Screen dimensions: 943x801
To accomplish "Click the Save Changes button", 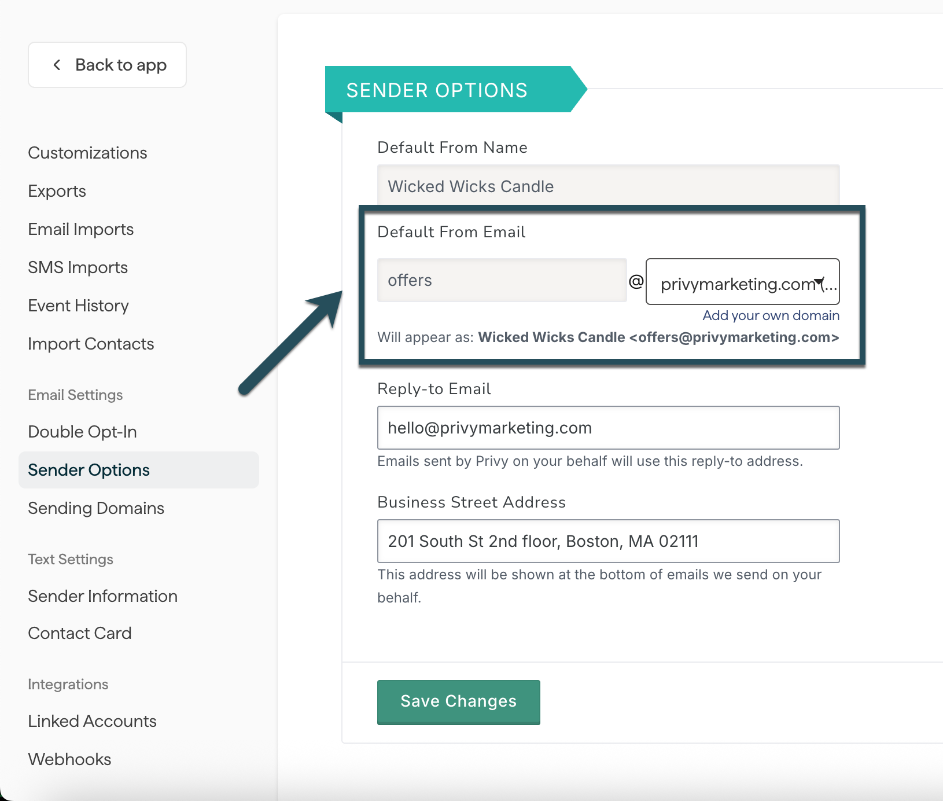I will tap(458, 701).
